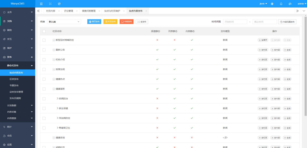Screen dimensions: 307x148
Task: Switch to the 评论管理 tab
Action: (x=68, y=11)
